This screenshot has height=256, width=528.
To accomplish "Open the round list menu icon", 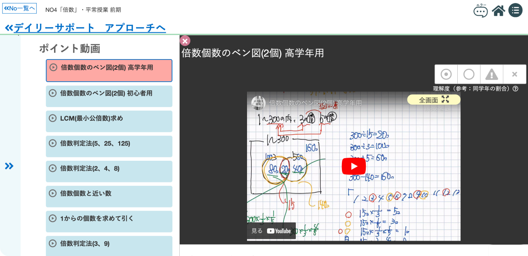I will [x=515, y=10].
